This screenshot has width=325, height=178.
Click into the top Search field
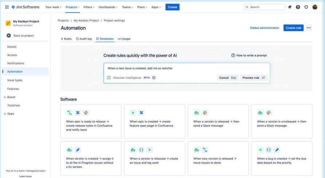click(264, 7)
